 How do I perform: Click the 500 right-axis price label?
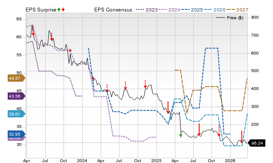click(x=255, y=71)
